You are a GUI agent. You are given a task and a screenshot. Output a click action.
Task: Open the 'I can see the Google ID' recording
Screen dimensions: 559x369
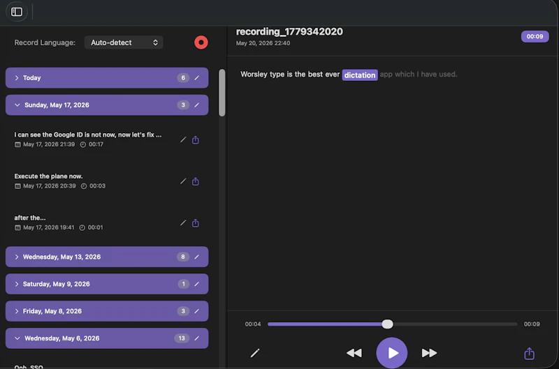point(107,140)
